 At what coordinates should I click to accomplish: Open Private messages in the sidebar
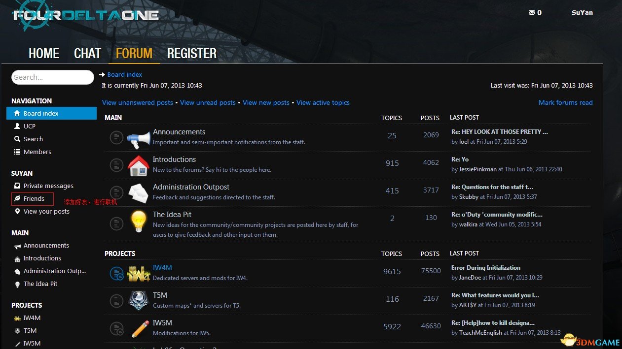pyautogui.click(x=48, y=186)
